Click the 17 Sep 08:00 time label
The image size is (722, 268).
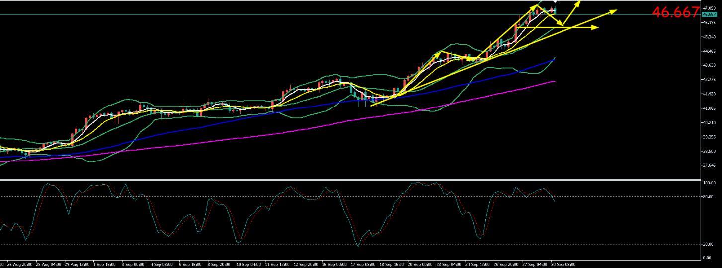(x=363, y=264)
